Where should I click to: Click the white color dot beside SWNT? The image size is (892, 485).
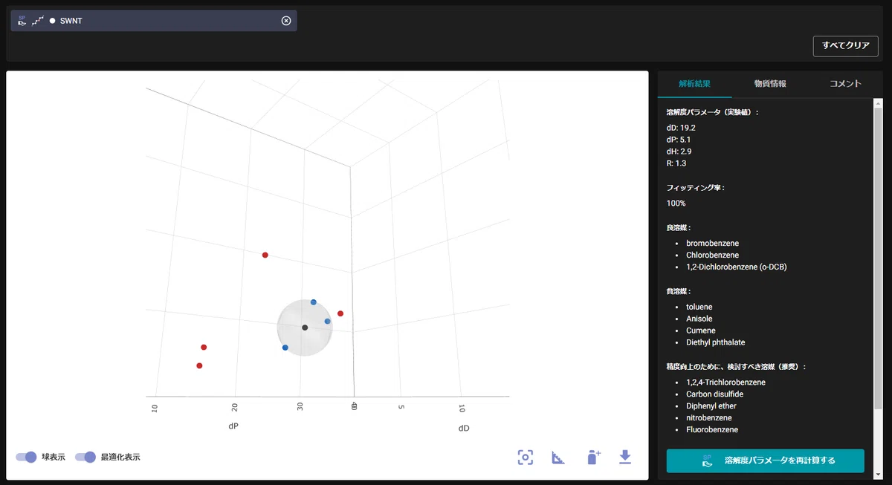[x=52, y=21]
